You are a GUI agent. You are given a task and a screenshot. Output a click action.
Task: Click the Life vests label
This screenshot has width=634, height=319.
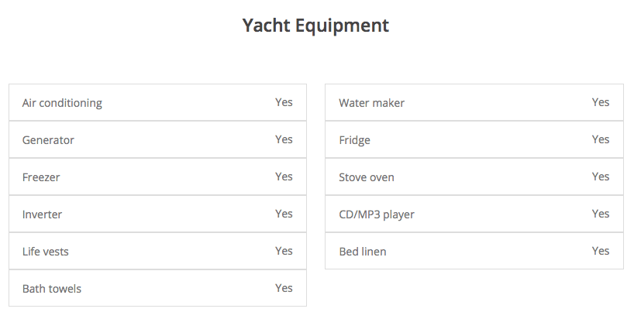point(46,252)
